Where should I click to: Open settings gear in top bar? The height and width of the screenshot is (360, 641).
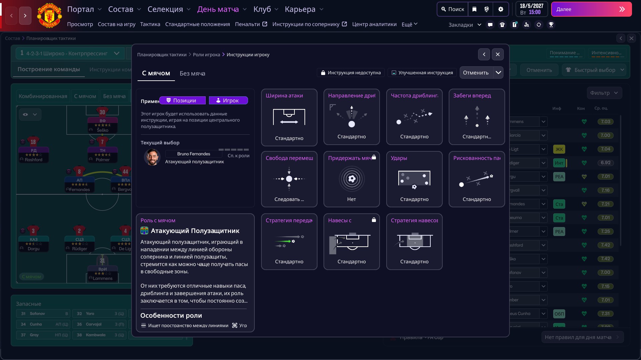coord(500,9)
